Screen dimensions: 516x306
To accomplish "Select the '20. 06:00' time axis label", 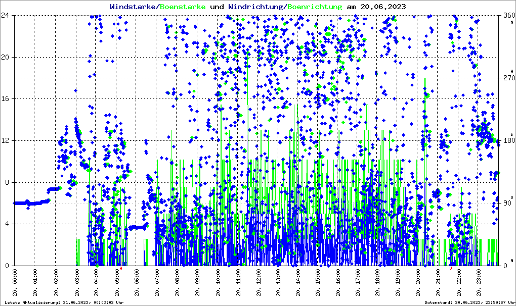I will coord(137,285).
